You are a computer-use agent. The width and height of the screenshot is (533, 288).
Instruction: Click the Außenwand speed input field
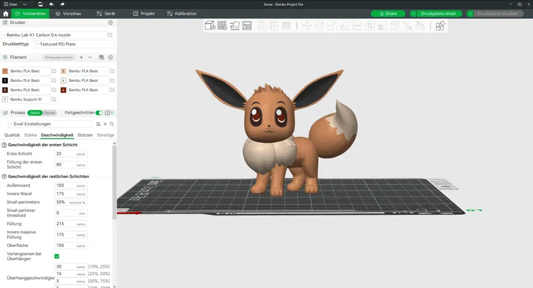click(71, 185)
